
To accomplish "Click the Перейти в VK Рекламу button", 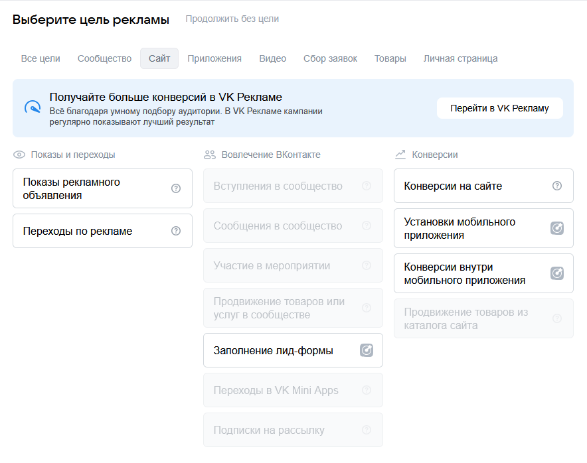I will 499,107.
